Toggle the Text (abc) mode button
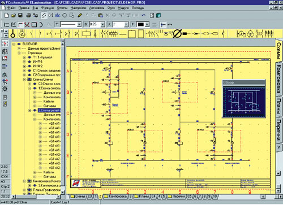This screenshot has width=283, height=205. (x=57, y=15)
